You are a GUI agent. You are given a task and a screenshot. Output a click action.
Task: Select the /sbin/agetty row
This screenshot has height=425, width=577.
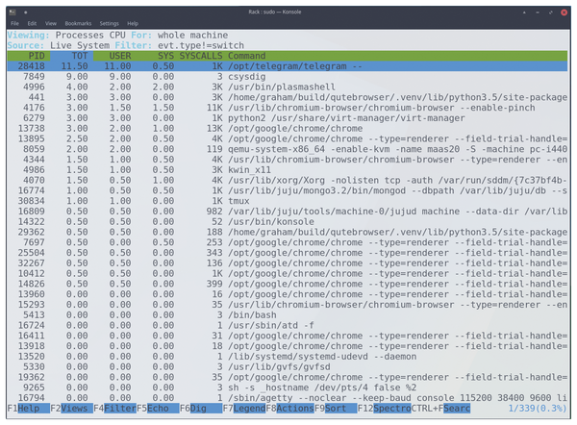click(x=287, y=398)
